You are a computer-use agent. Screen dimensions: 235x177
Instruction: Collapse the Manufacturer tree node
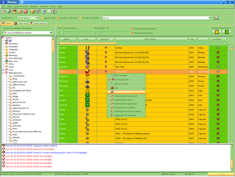[x=3, y=73]
